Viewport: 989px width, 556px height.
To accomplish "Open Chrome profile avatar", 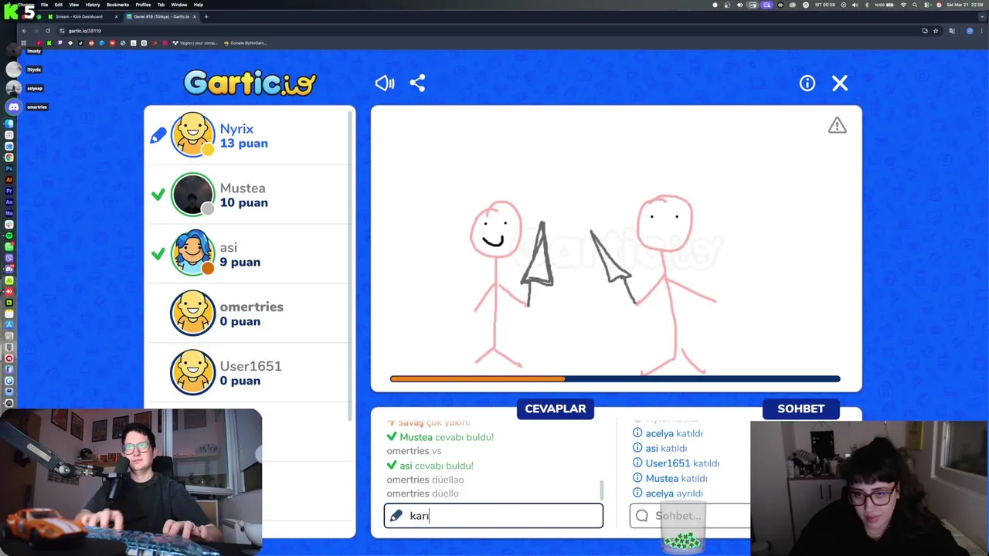I will point(970,31).
